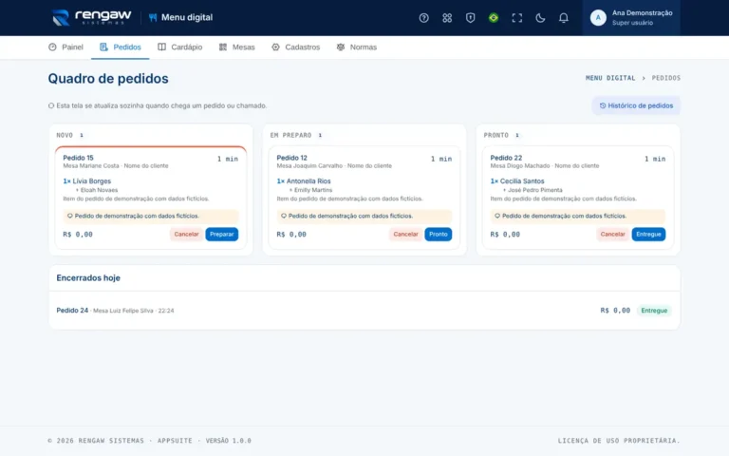Image resolution: width=729 pixels, height=456 pixels.
Task: Click the PEDIDOS breadcrumb text
Action: (665, 78)
